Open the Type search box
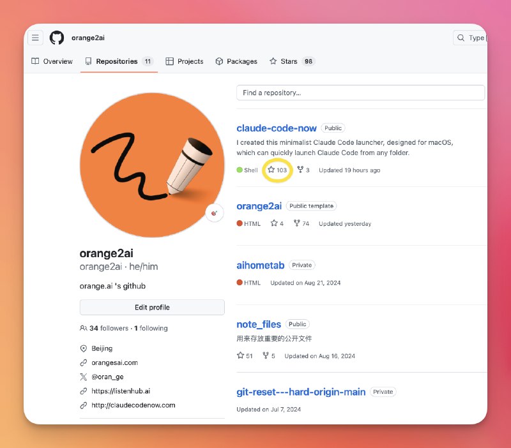Image resolution: width=511 pixels, height=448 pixels. (470, 38)
